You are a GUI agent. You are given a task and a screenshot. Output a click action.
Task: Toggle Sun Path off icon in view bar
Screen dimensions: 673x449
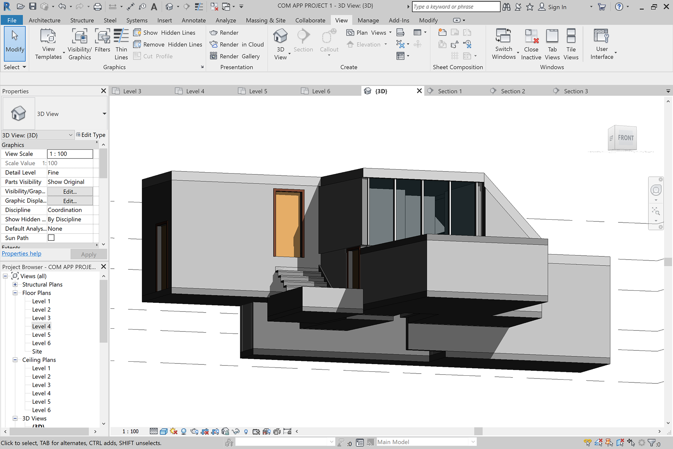point(174,431)
